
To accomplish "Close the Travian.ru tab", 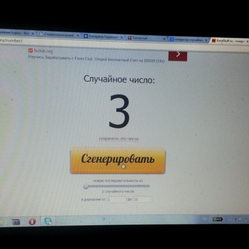I will [x=165, y=39].
